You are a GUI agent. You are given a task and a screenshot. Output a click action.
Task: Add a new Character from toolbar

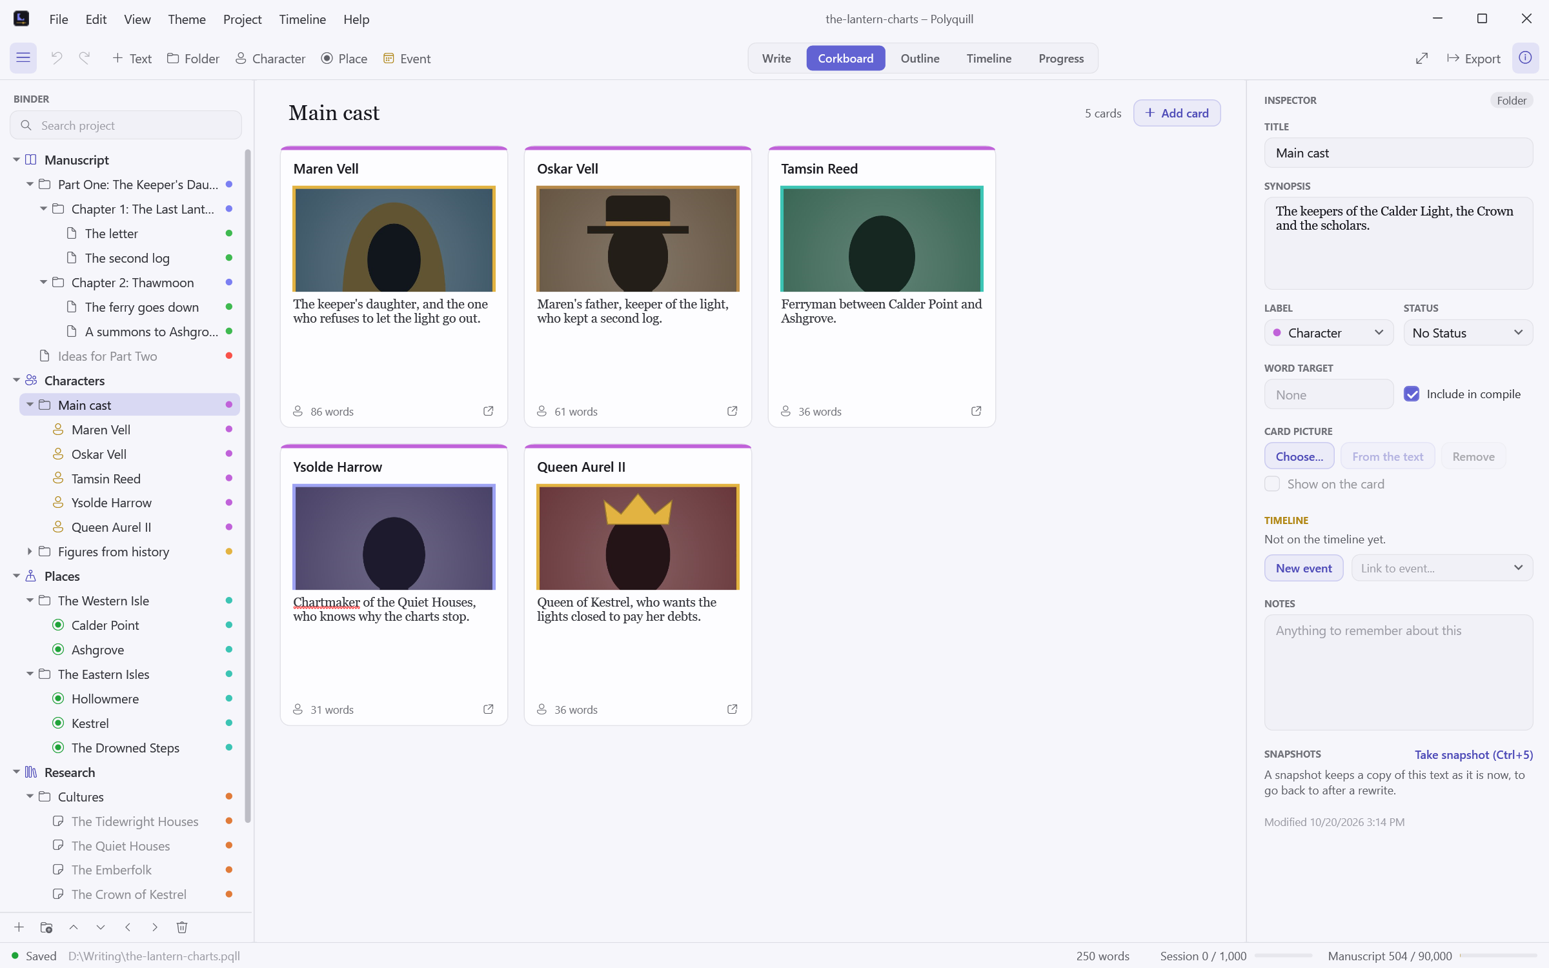pos(270,58)
